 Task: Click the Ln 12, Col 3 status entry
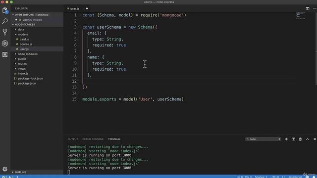pos(244,177)
